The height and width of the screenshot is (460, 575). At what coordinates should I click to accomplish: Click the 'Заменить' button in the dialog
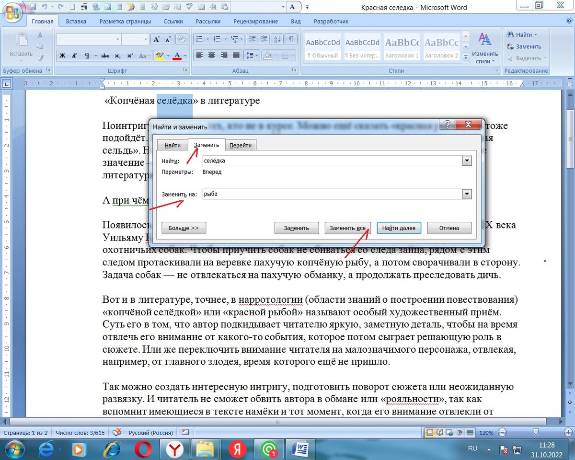pos(296,228)
